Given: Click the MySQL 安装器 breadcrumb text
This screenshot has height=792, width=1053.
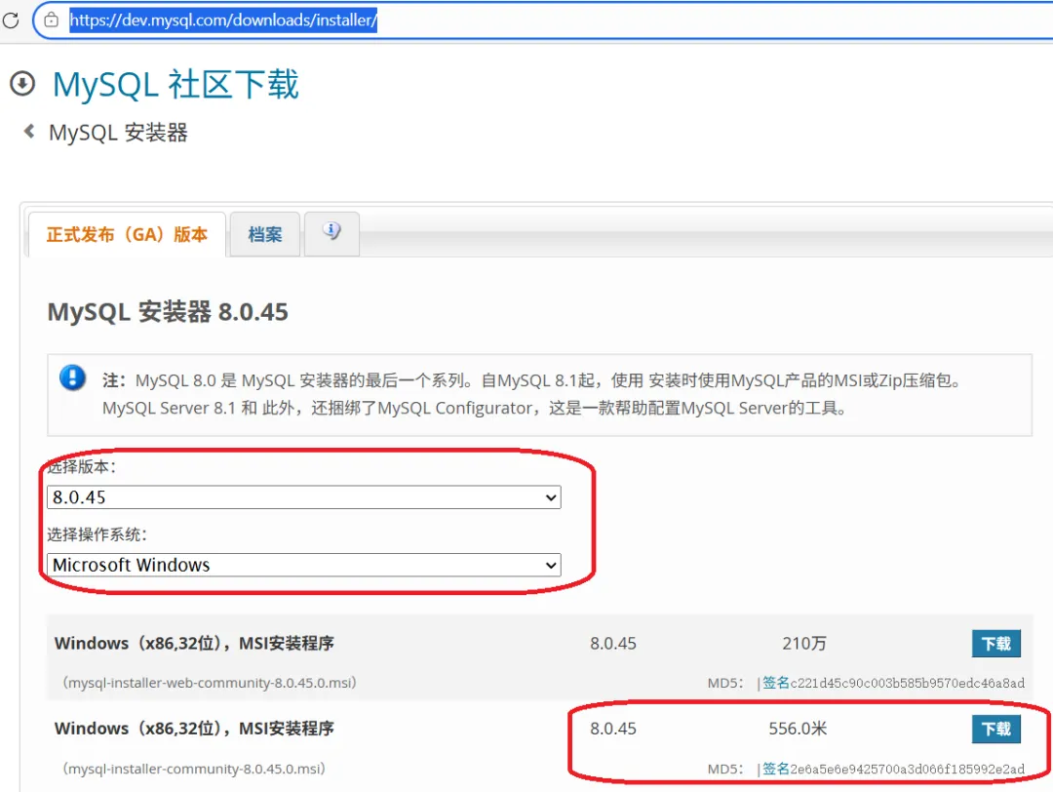Looking at the screenshot, I should click(x=118, y=133).
